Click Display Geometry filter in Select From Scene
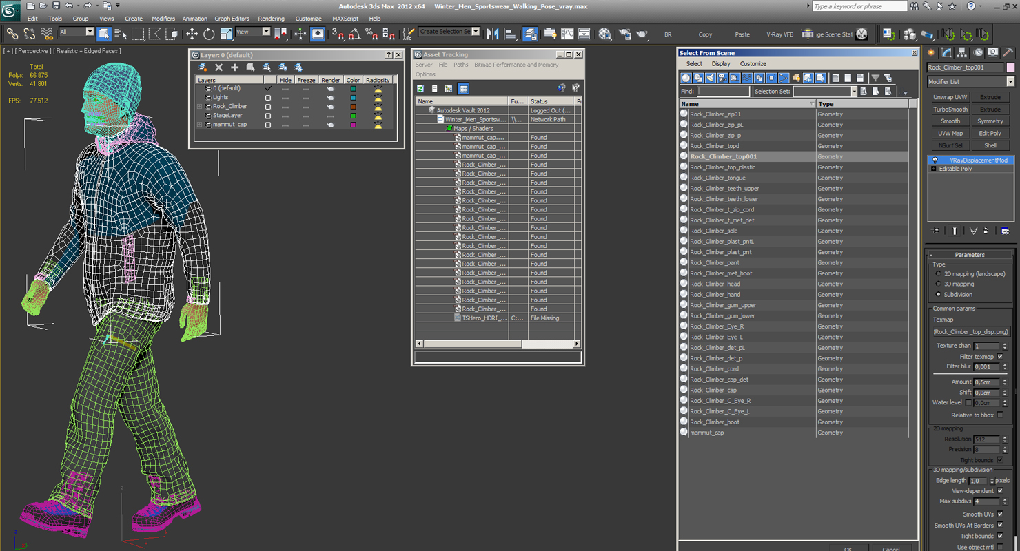 click(686, 78)
